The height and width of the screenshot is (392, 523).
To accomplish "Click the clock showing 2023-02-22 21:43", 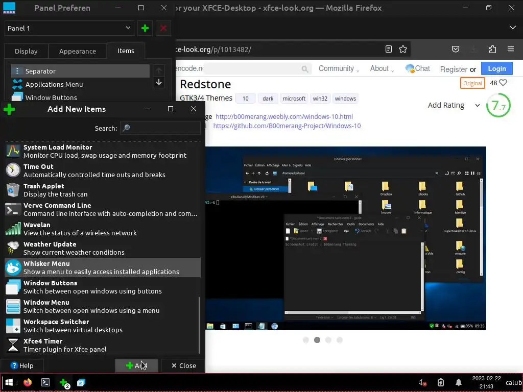I will coord(486,382).
